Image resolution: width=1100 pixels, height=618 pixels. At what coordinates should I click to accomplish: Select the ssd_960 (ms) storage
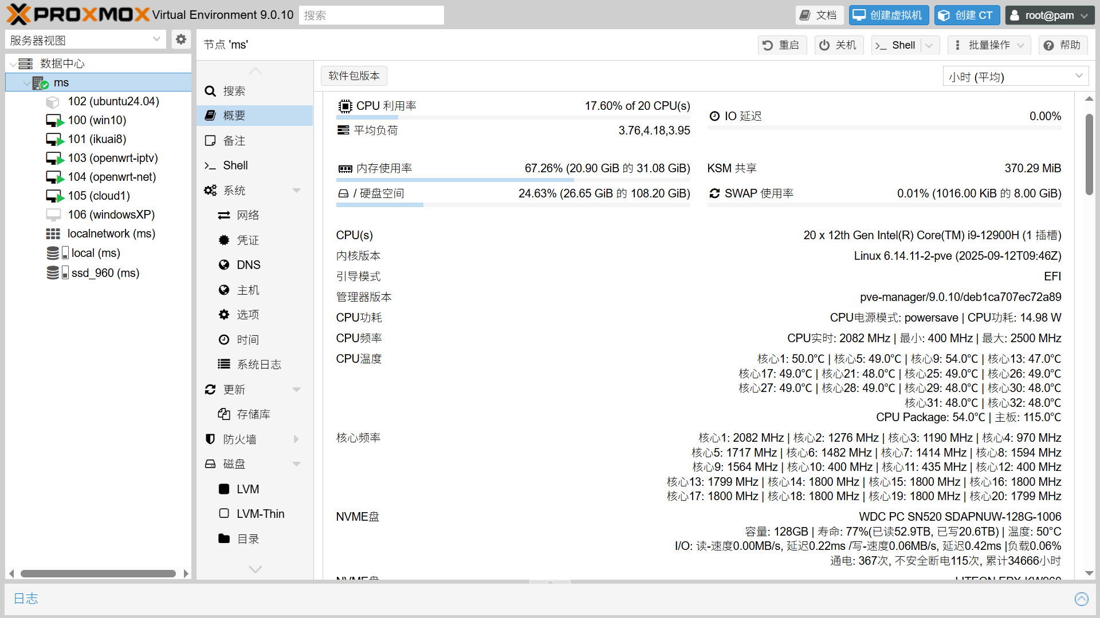tap(105, 273)
